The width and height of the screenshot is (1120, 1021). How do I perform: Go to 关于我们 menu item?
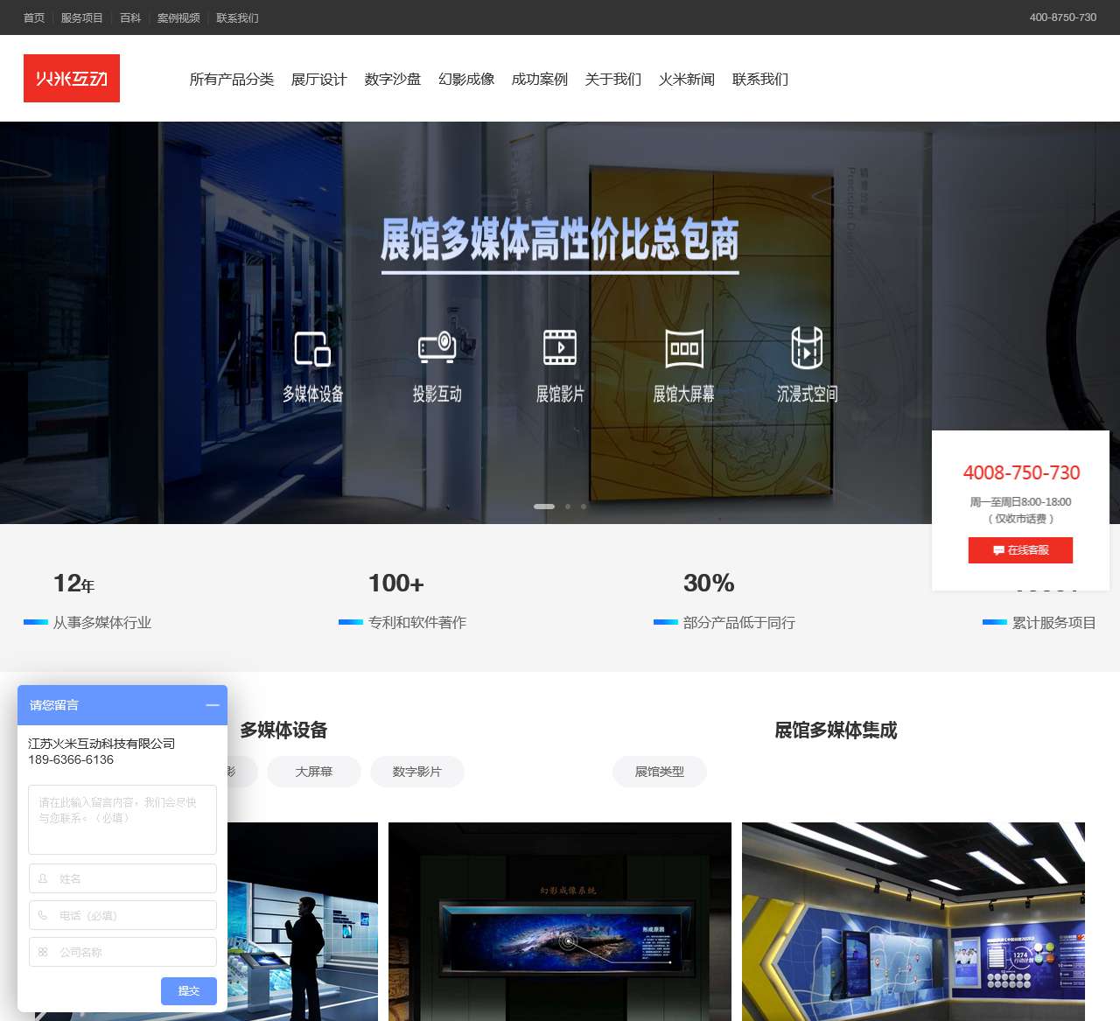tap(613, 80)
